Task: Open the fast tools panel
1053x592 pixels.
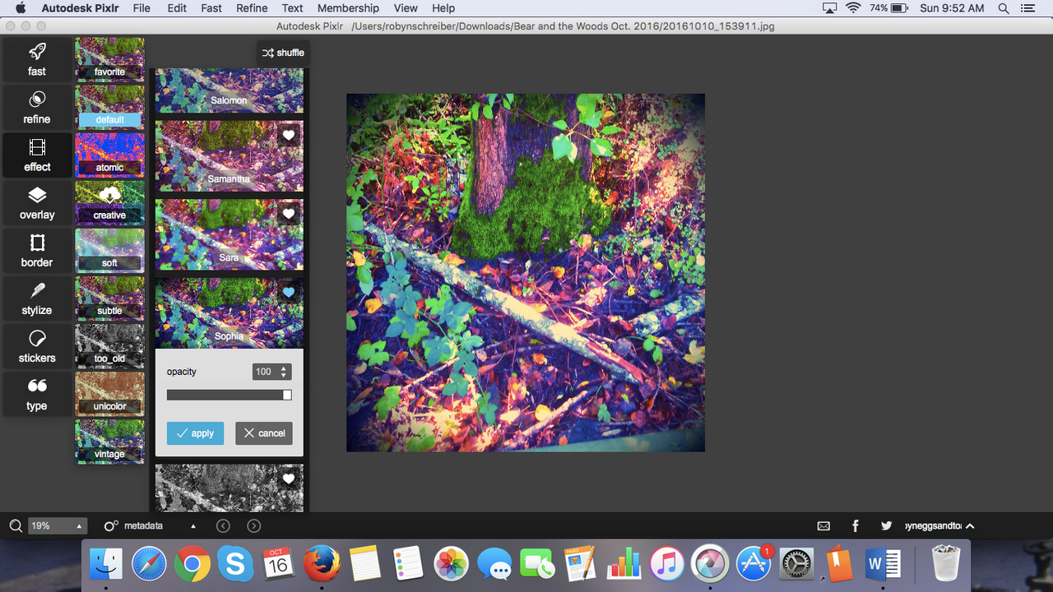Action: [37, 60]
